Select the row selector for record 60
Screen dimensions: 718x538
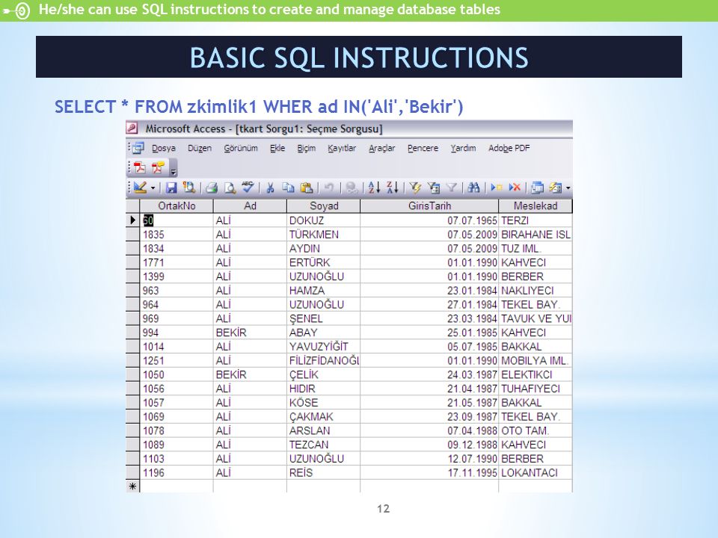pyautogui.click(x=133, y=220)
